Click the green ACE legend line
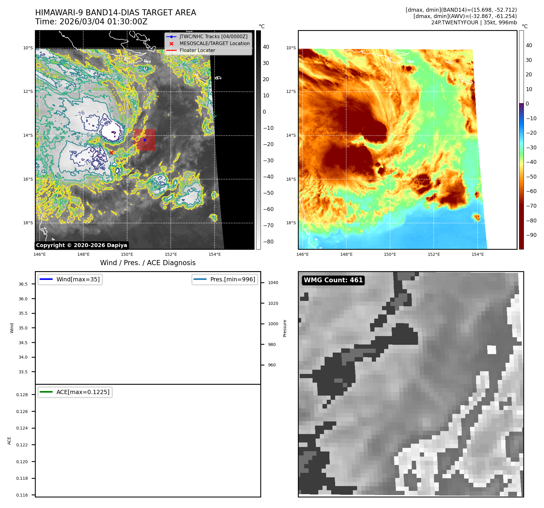This screenshot has height=508, width=544. pos(46,392)
